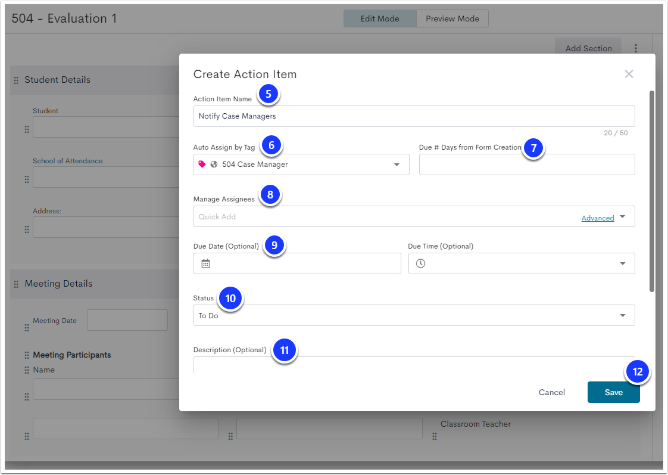This screenshot has height=475, width=668.
Task: Cancel the Create Action Item dialog
Action: [552, 392]
